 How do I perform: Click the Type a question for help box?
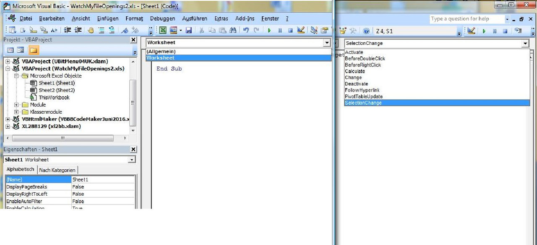467,19
